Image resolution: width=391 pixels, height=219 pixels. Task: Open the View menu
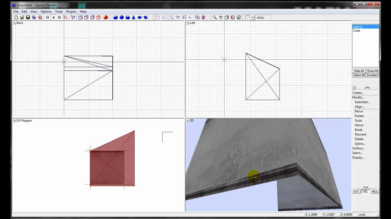[34, 12]
